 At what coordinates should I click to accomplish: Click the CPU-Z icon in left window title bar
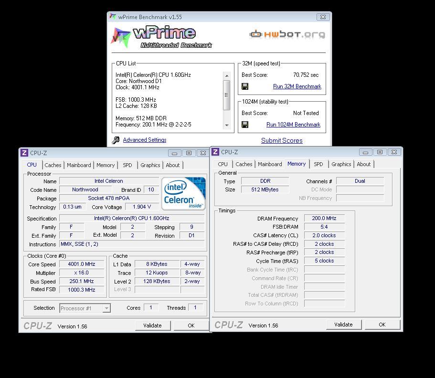click(24, 153)
